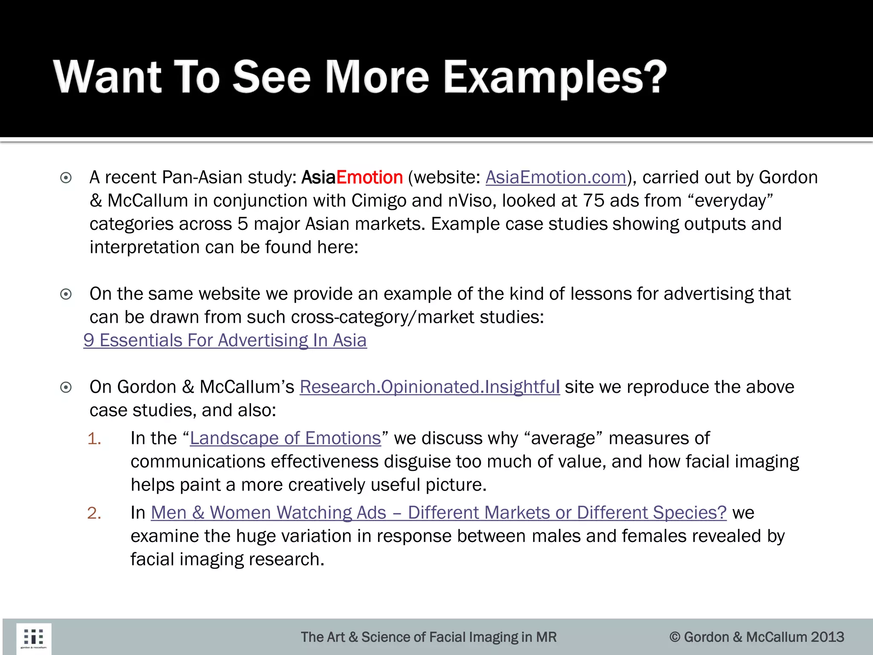Click the text 'can be drawn from such cross-category/market studies:'
This screenshot has height=655, width=873.
coord(317,317)
